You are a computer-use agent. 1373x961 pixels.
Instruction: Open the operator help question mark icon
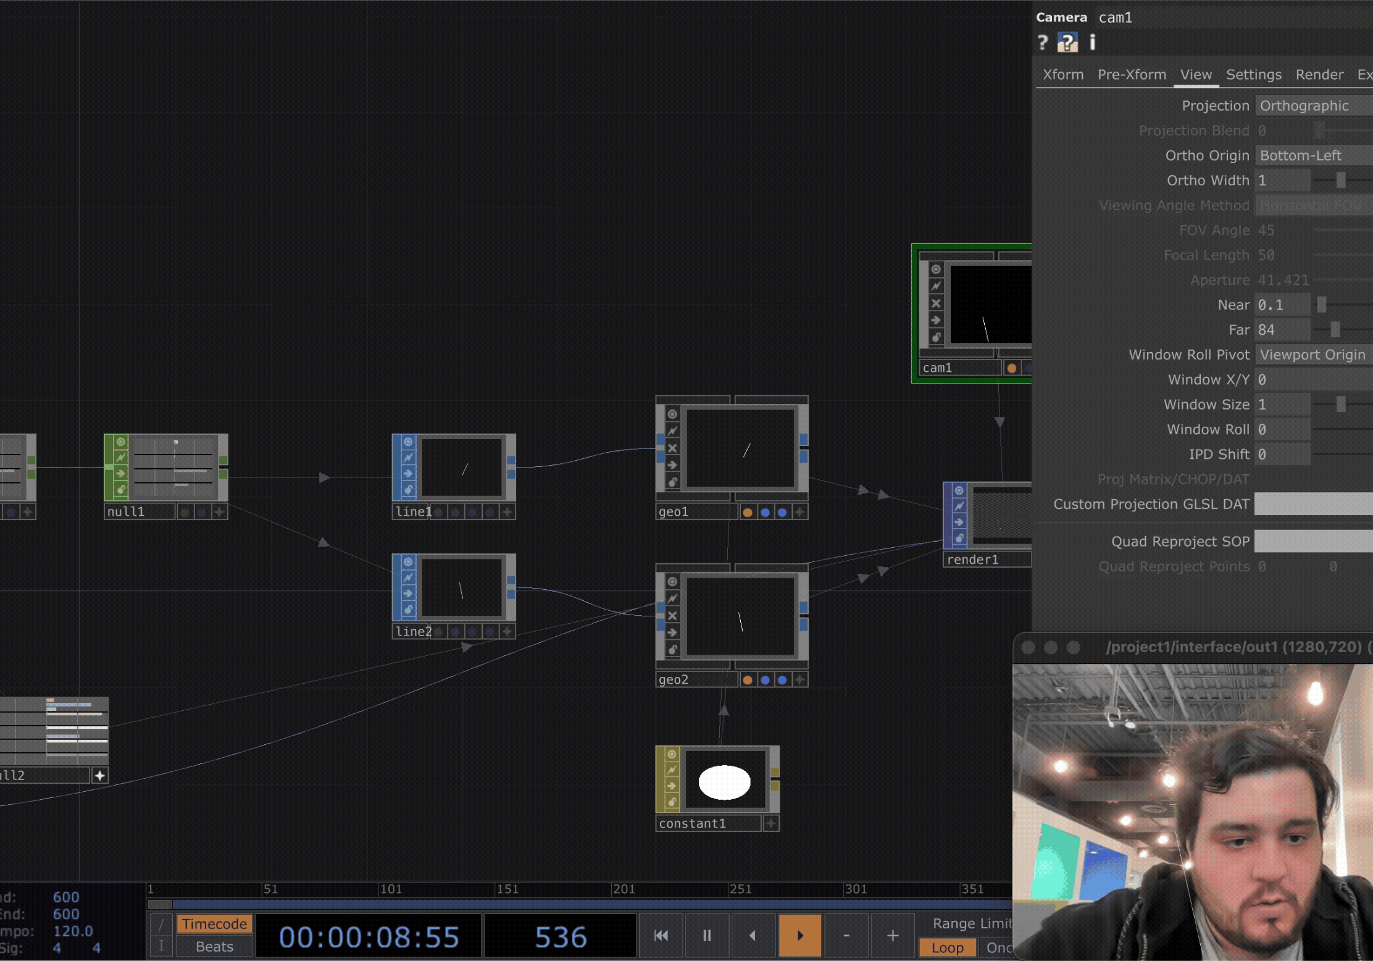click(x=1043, y=43)
